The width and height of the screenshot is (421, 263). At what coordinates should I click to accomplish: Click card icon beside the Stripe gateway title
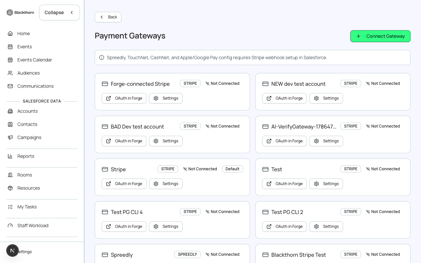pyautogui.click(x=105, y=169)
